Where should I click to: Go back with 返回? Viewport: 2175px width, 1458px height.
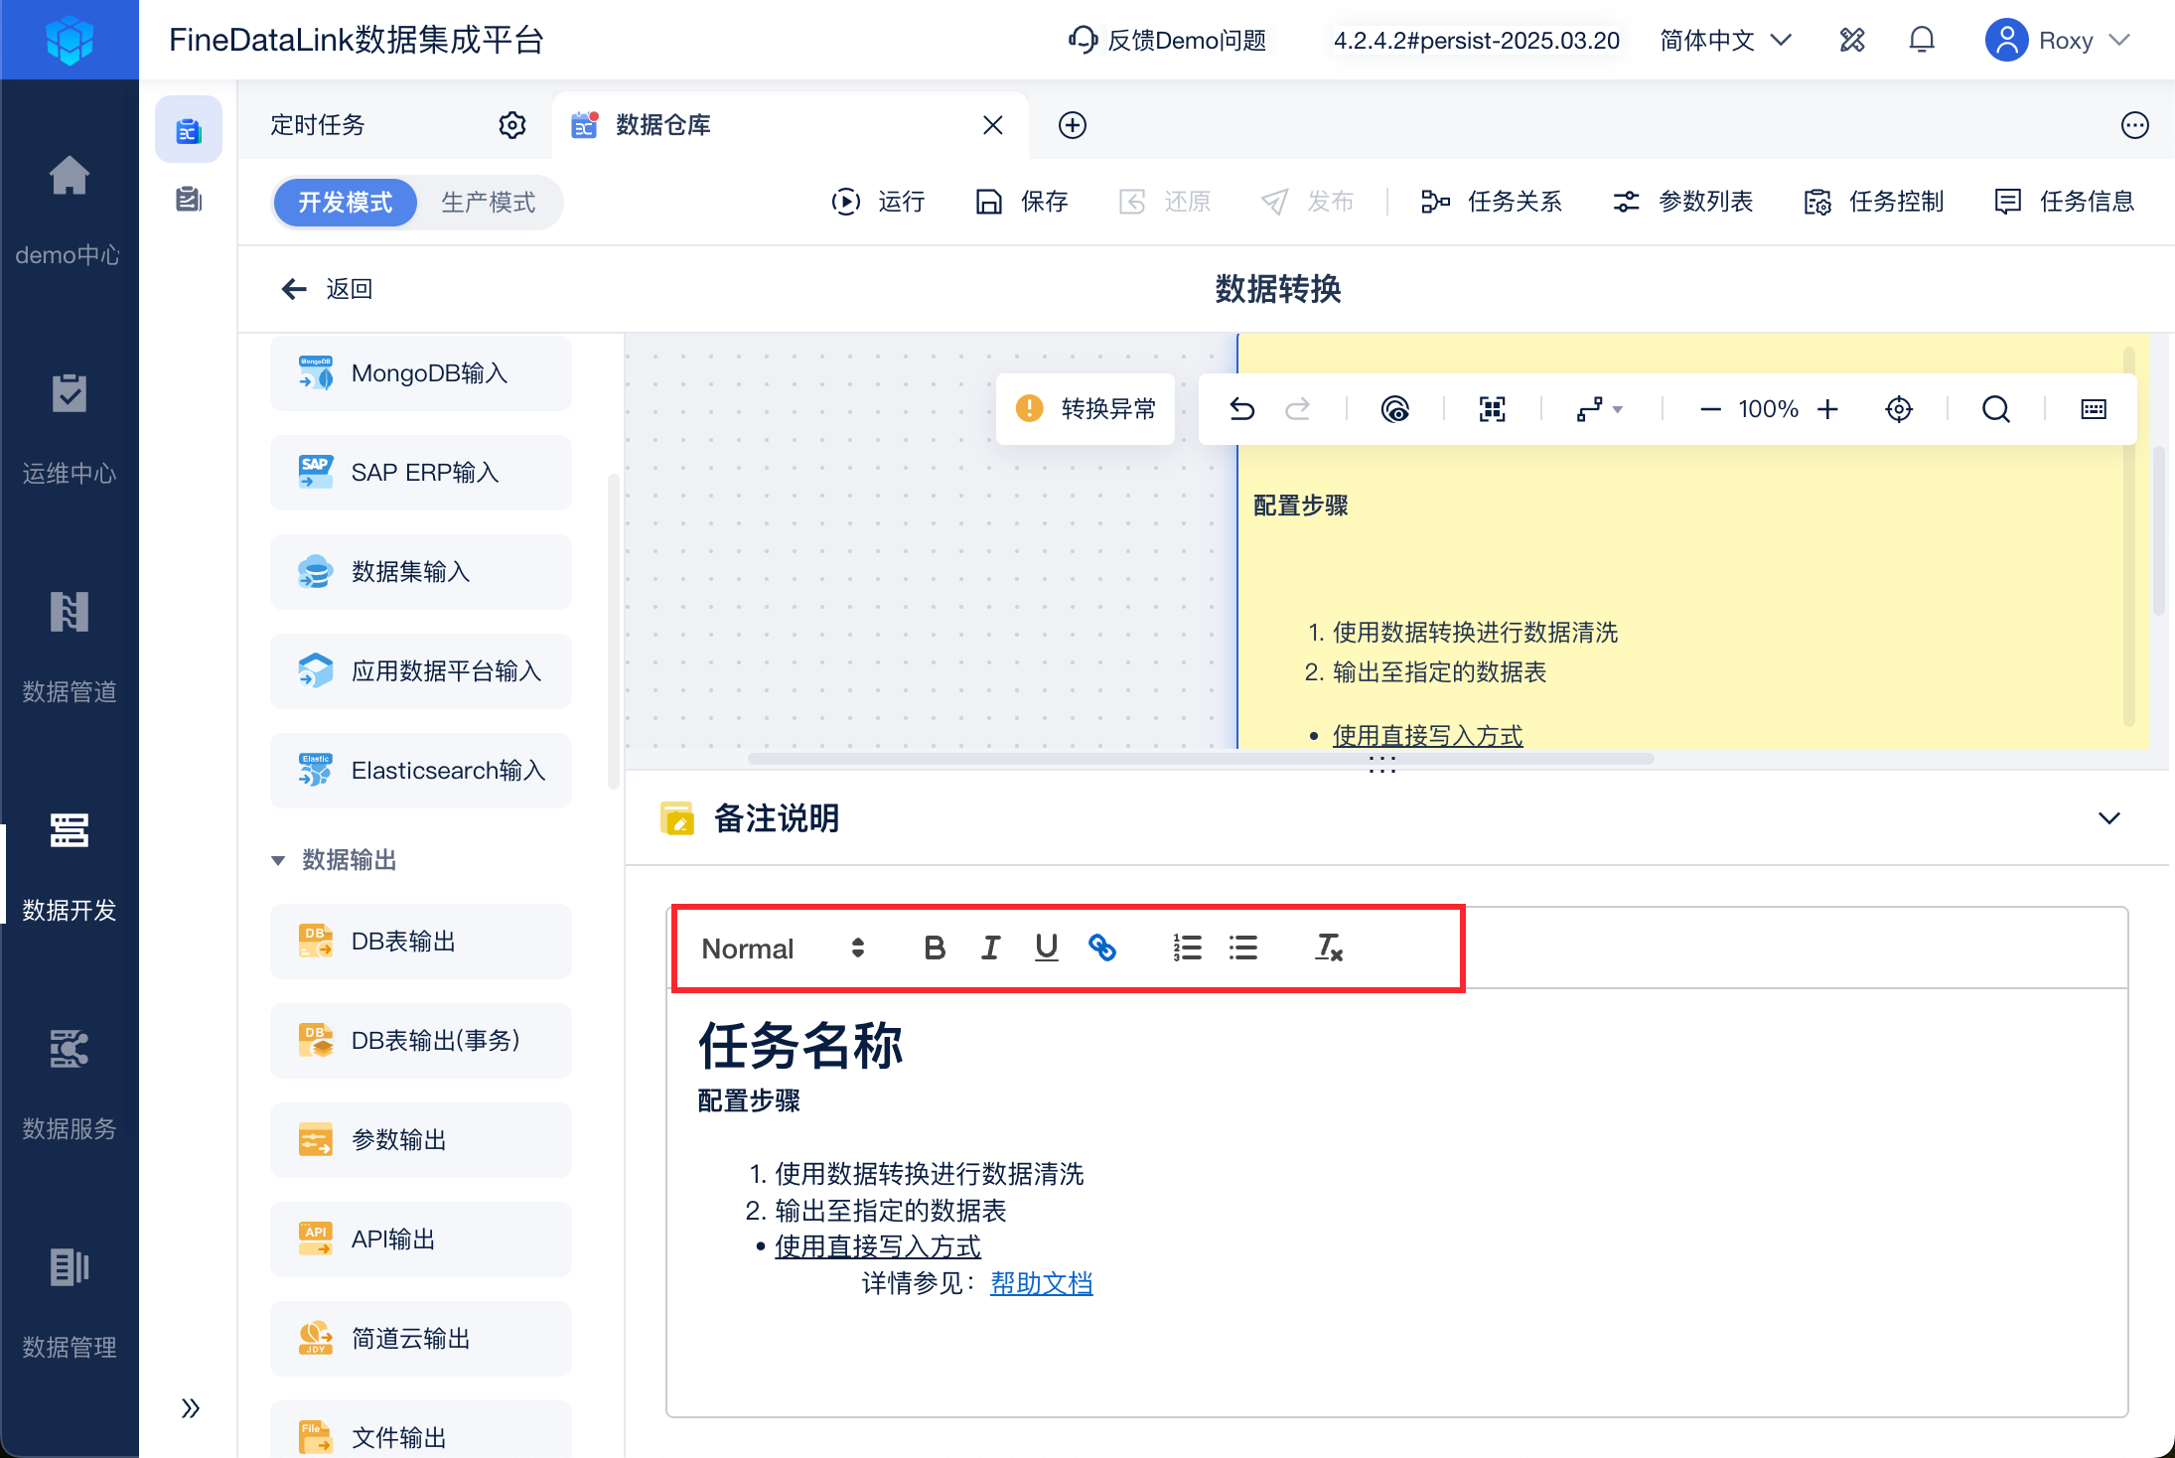coord(326,289)
